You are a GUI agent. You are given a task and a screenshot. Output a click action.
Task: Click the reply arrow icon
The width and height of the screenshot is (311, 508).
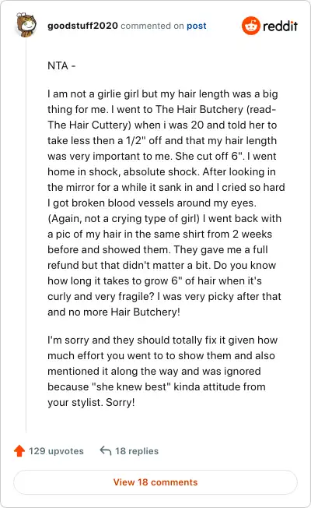[106, 450]
